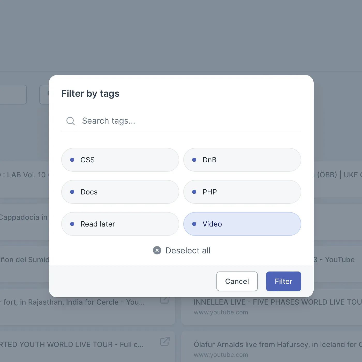Click the bookmark title containing (ÖBB) | UKF
Screen dimensions: 362x362
tap(338, 175)
